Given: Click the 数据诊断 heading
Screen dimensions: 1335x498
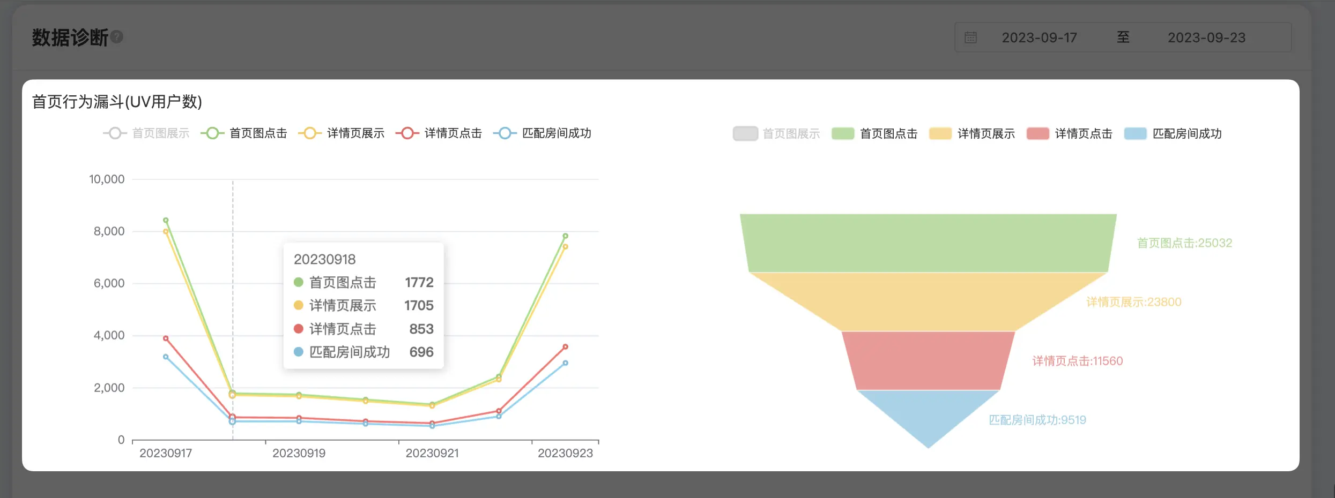Looking at the screenshot, I should click(x=70, y=37).
